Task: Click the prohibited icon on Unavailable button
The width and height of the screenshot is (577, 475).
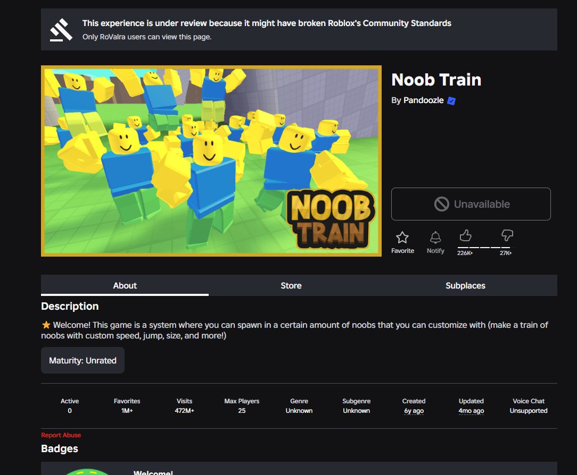Action: pos(442,204)
